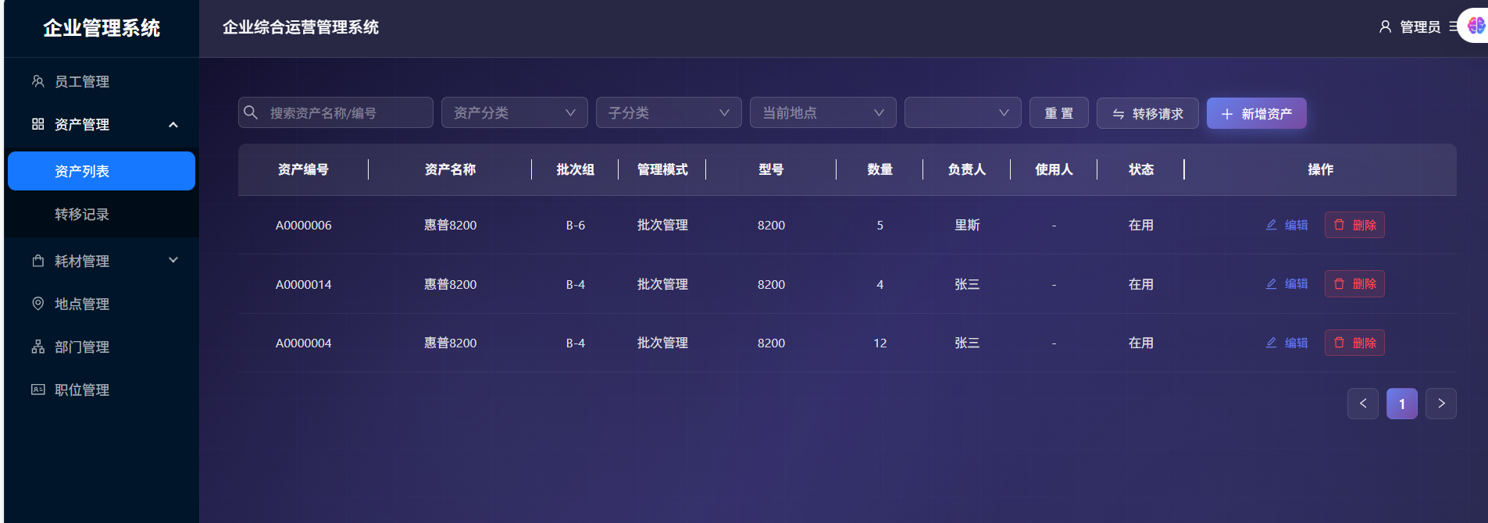
Task: Click the 负责人 column header
Action: tap(967, 169)
